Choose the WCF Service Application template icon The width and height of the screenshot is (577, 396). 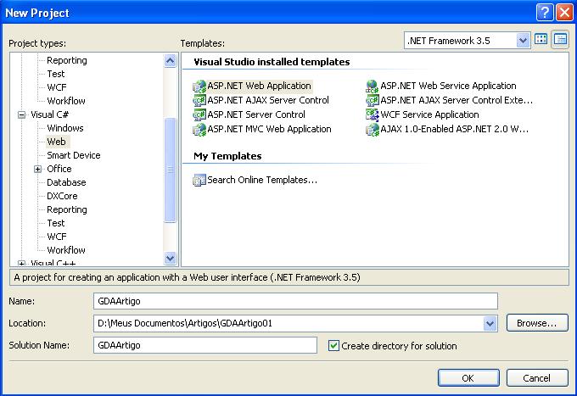pyautogui.click(x=373, y=115)
